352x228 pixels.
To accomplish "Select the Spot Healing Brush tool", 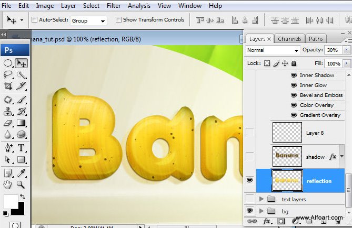I will coord(8,100).
